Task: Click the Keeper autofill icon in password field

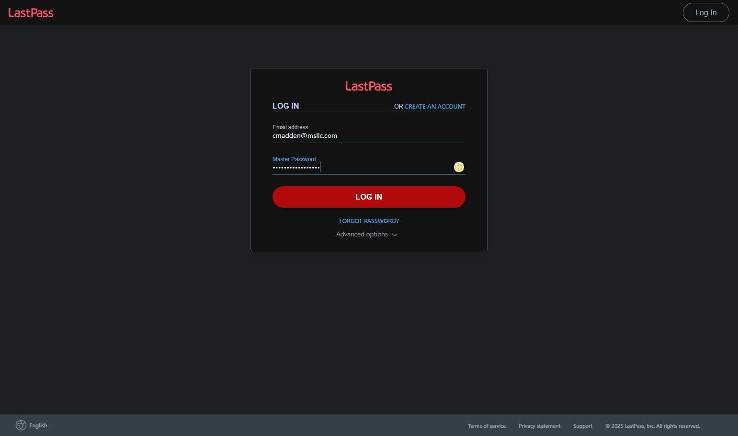Action: (459, 167)
